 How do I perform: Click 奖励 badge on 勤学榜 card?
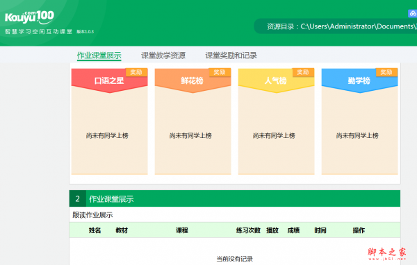(x=386, y=72)
